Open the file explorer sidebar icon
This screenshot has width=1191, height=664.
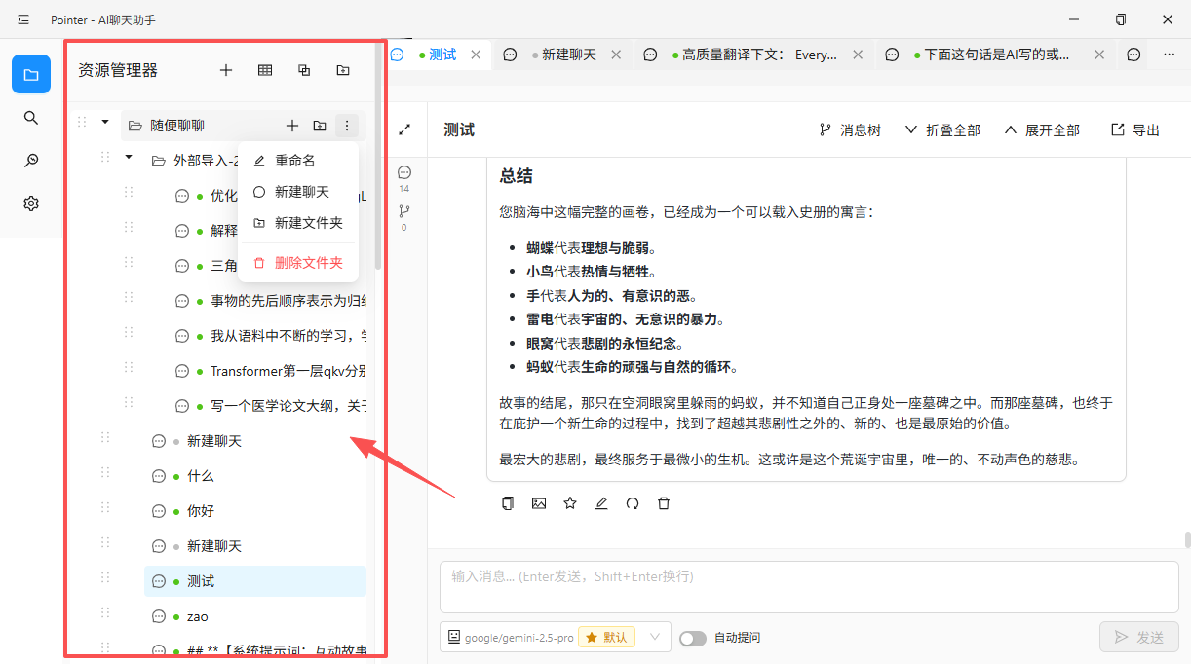click(31, 74)
